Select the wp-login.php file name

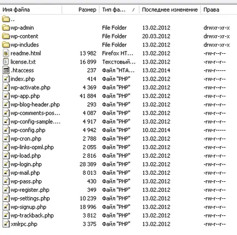26,164
